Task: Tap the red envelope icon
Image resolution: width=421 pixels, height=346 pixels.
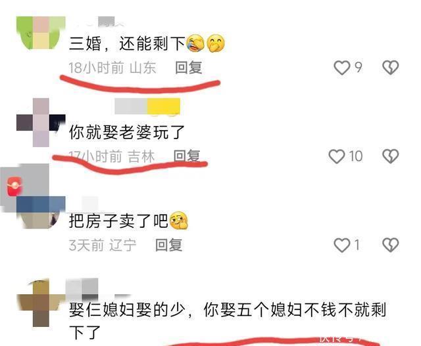Action: [x=15, y=186]
